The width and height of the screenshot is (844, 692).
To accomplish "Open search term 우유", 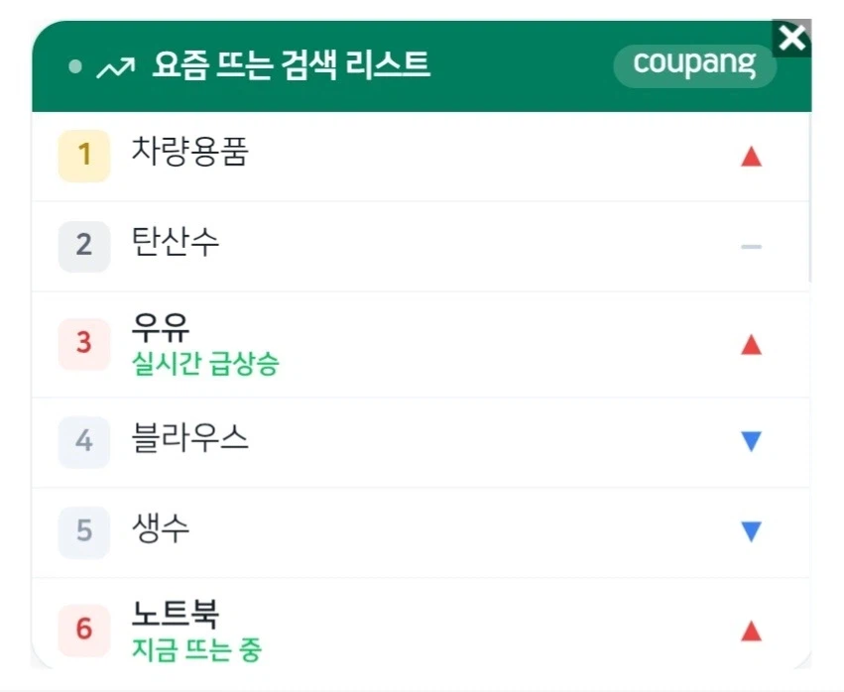I will [x=161, y=327].
